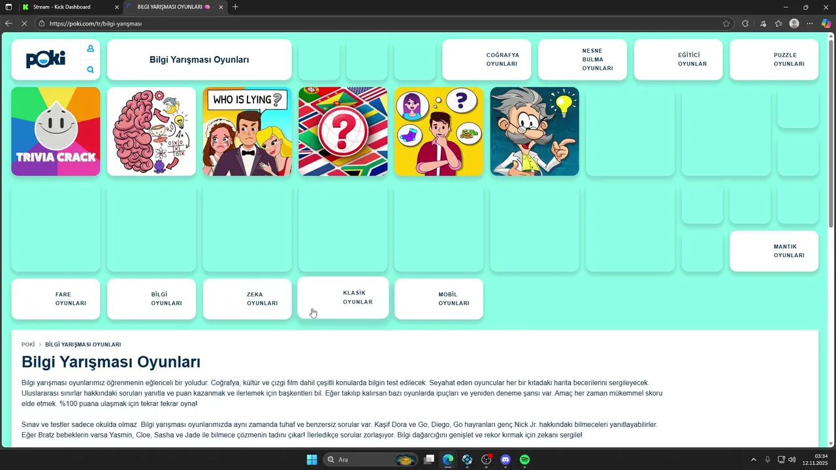Screen dimensions: 836x470
Task: Click Bilgi Yarışması Oyunları breadcrumb
Action: 83,345
